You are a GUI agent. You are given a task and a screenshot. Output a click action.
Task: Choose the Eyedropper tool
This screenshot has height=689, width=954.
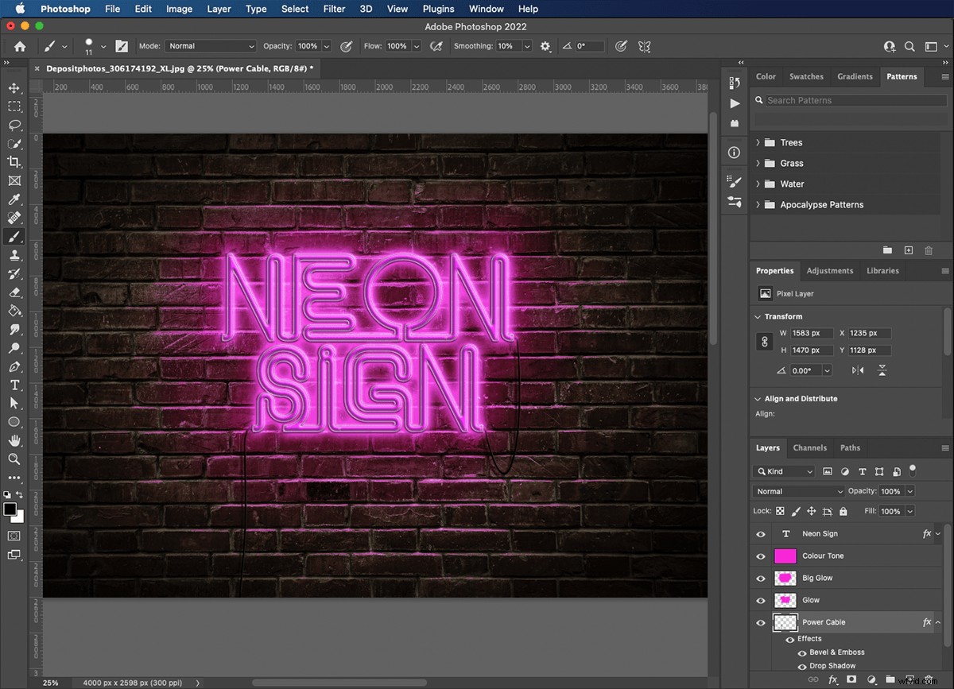tap(14, 199)
